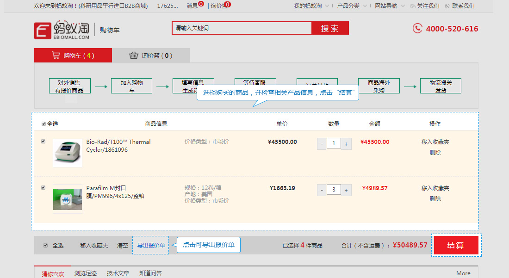Click the Follow Us (关注我们) icon

tap(413, 6)
